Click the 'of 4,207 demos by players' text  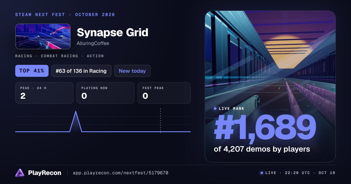click(262, 149)
